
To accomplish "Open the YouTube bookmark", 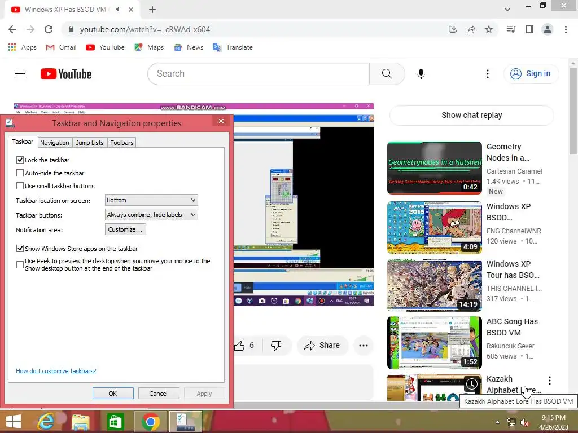I will pos(105,47).
